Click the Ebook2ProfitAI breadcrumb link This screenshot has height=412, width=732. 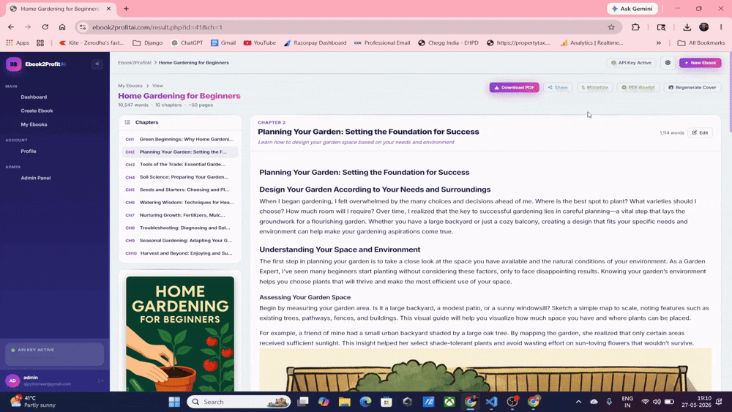pos(135,62)
